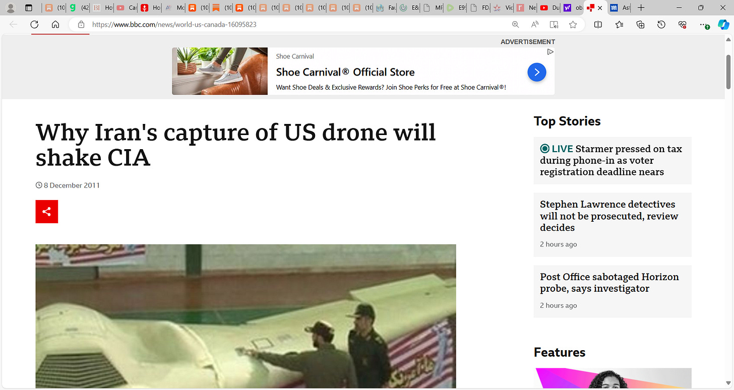Click the 'Top Stories' heading
Image resolution: width=734 pixels, height=390 pixels.
point(567,121)
